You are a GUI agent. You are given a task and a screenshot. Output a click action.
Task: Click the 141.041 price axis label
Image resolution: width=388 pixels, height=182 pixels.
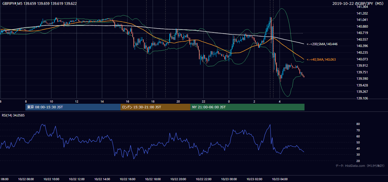(362, 20)
